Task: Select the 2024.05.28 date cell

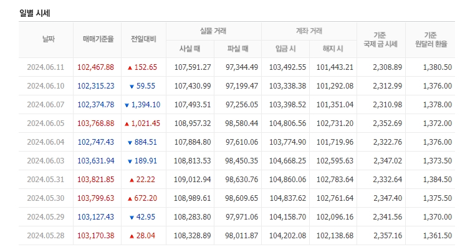Action: [46, 236]
